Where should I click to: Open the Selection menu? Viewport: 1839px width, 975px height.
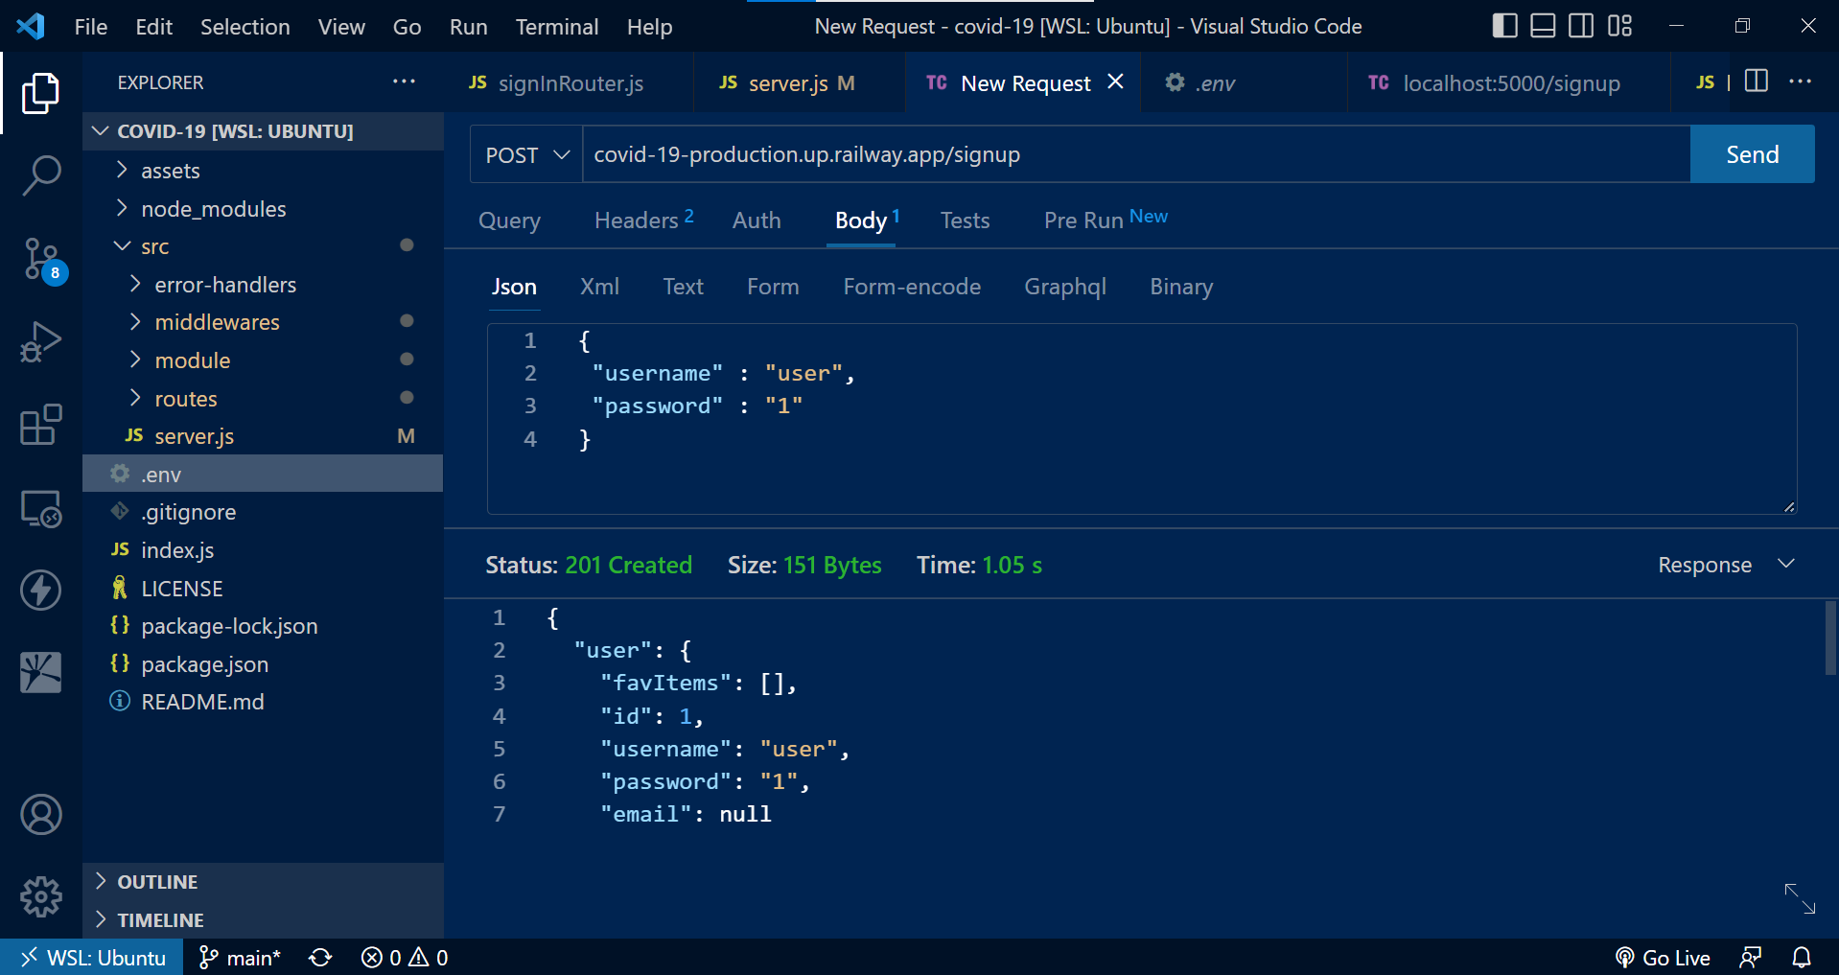tap(244, 27)
